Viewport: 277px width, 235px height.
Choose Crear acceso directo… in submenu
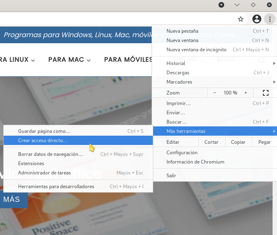(x=78, y=141)
